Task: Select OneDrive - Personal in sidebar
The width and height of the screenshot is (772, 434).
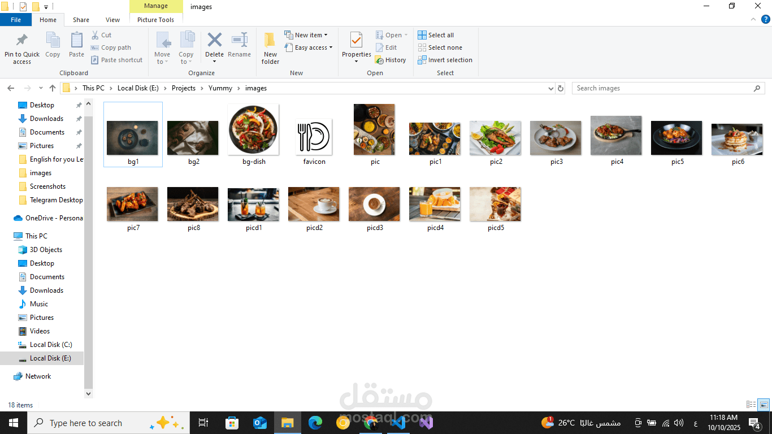Action: pyautogui.click(x=48, y=218)
